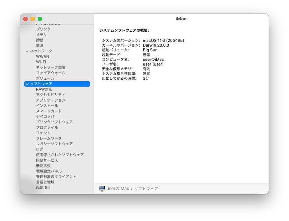Click the コンピュータ名 label
This screenshot has height=221, width=289.
pyautogui.click(x=115, y=59)
